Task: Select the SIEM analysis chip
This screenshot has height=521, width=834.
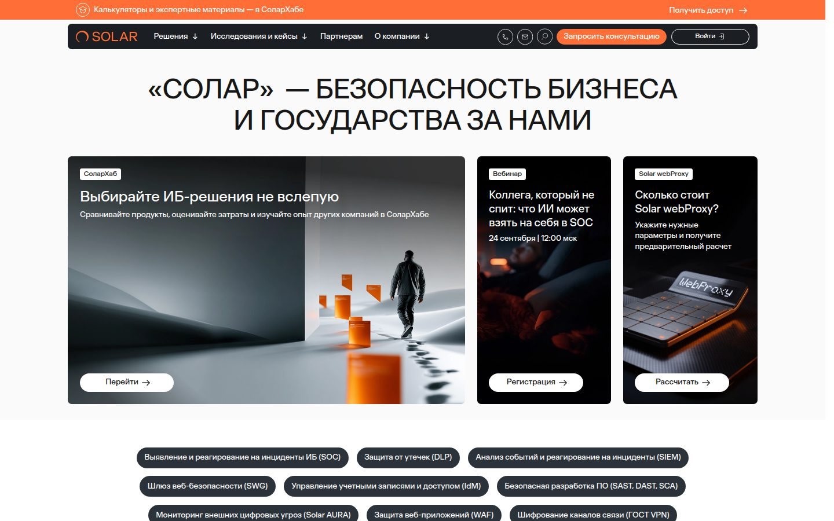Action: [578, 457]
